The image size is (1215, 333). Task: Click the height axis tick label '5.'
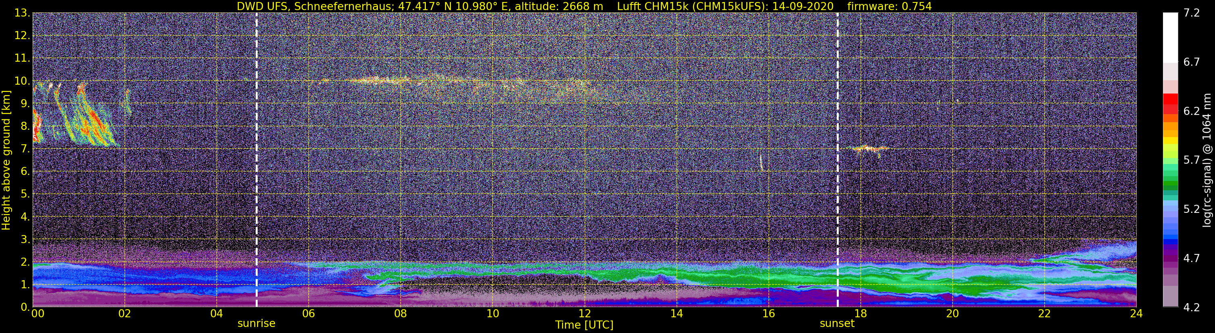pos(25,194)
